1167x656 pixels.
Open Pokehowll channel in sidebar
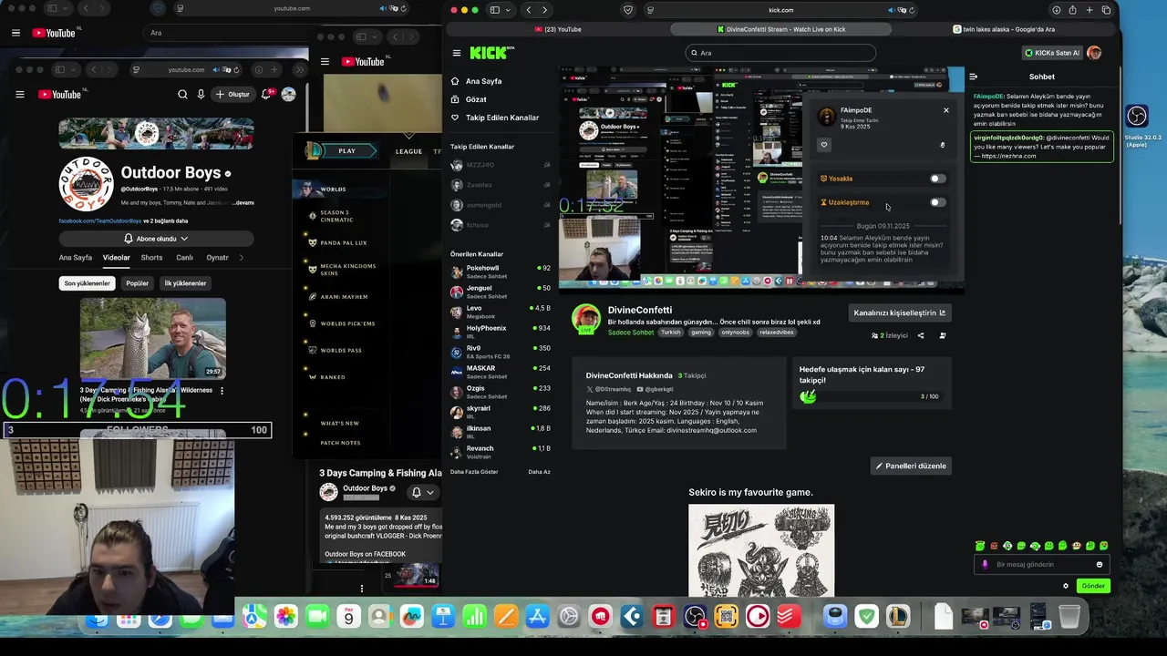pyautogui.click(x=501, y=272)
